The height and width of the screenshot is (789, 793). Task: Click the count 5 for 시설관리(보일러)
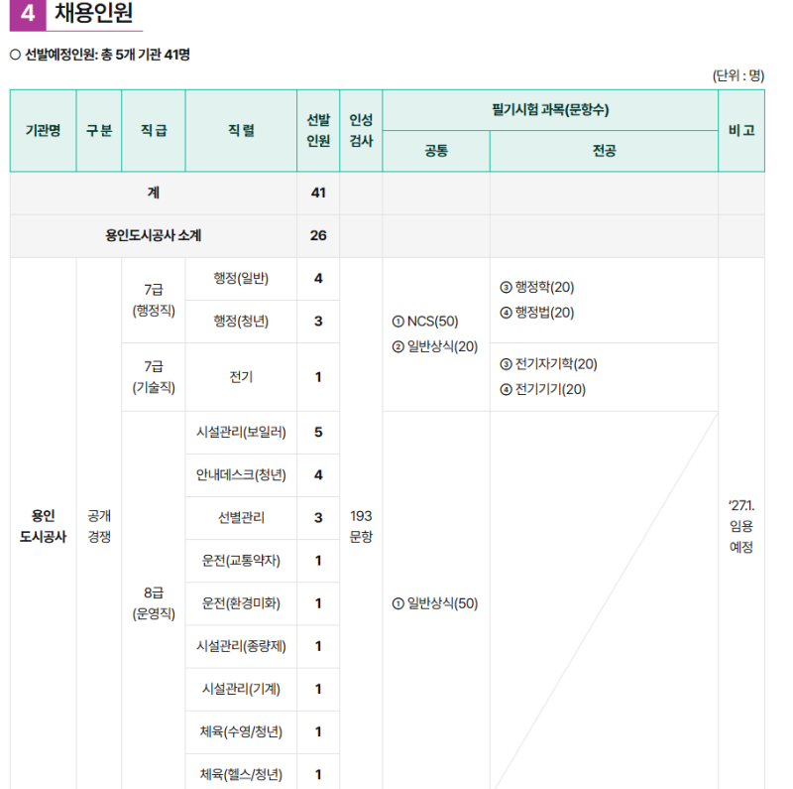pyautogui.click(x=318, y=433)
